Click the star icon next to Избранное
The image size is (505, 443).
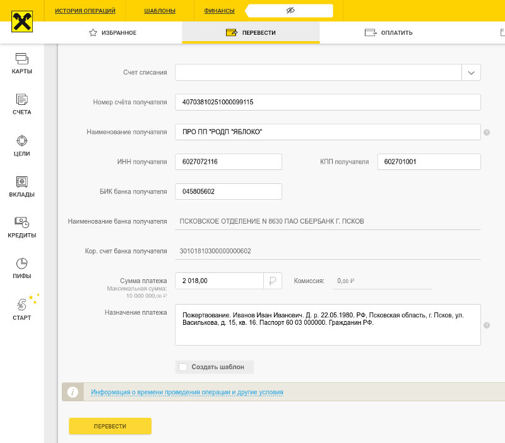[x=93, y=33]
